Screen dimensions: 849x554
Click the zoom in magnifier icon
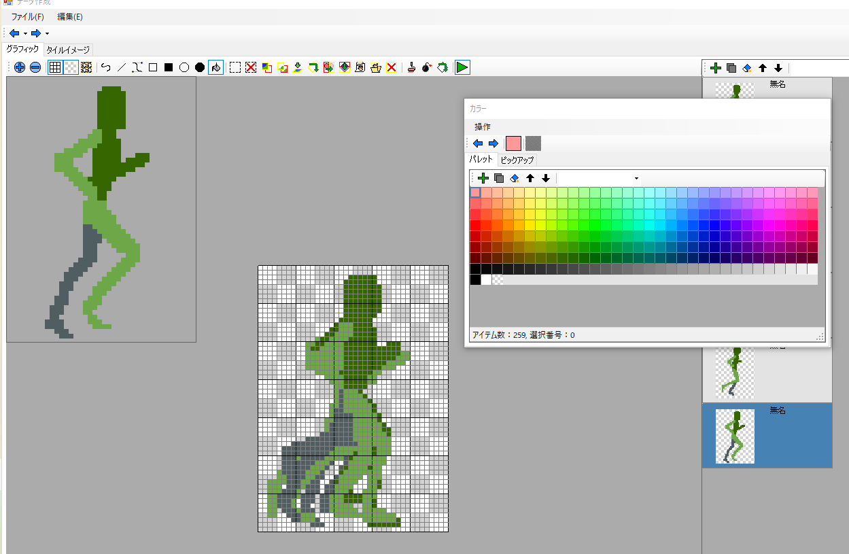tap(19, 67)
